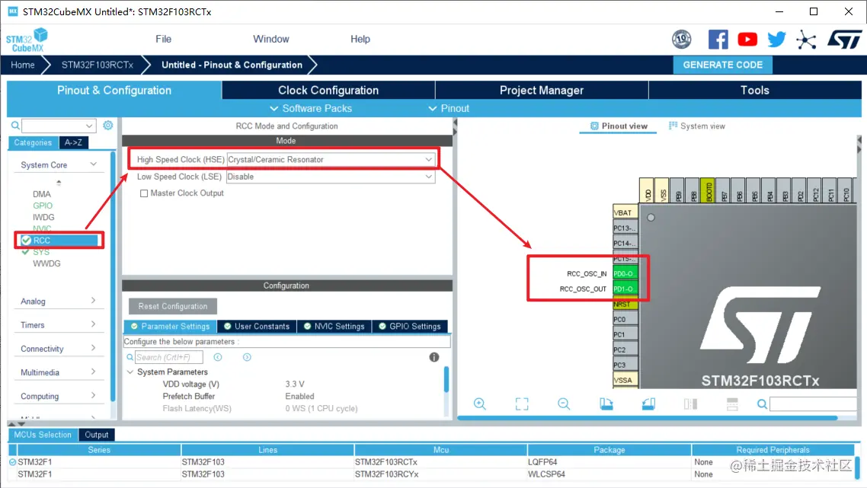Image resolution: width=867 pixels, height=488 pixels.
Task: Switch to Tools tab
Action: coord(755,90)
